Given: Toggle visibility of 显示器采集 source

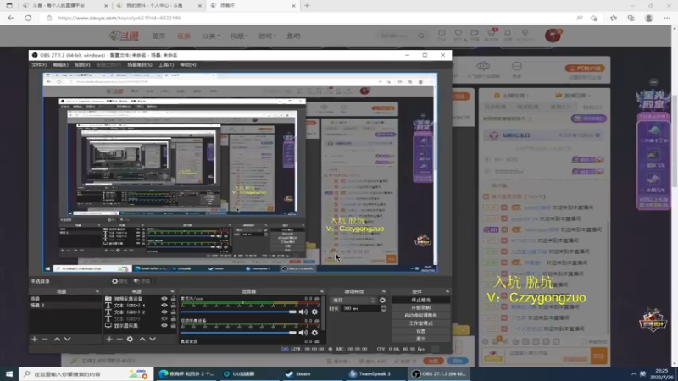Looking at the screenshot, I should (164, 325).
